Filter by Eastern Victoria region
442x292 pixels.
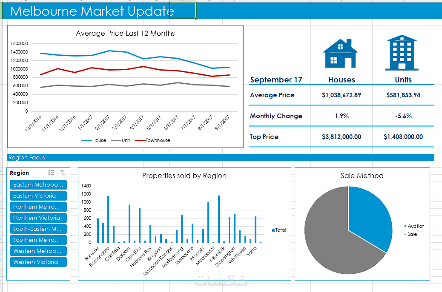click(38, 196)
